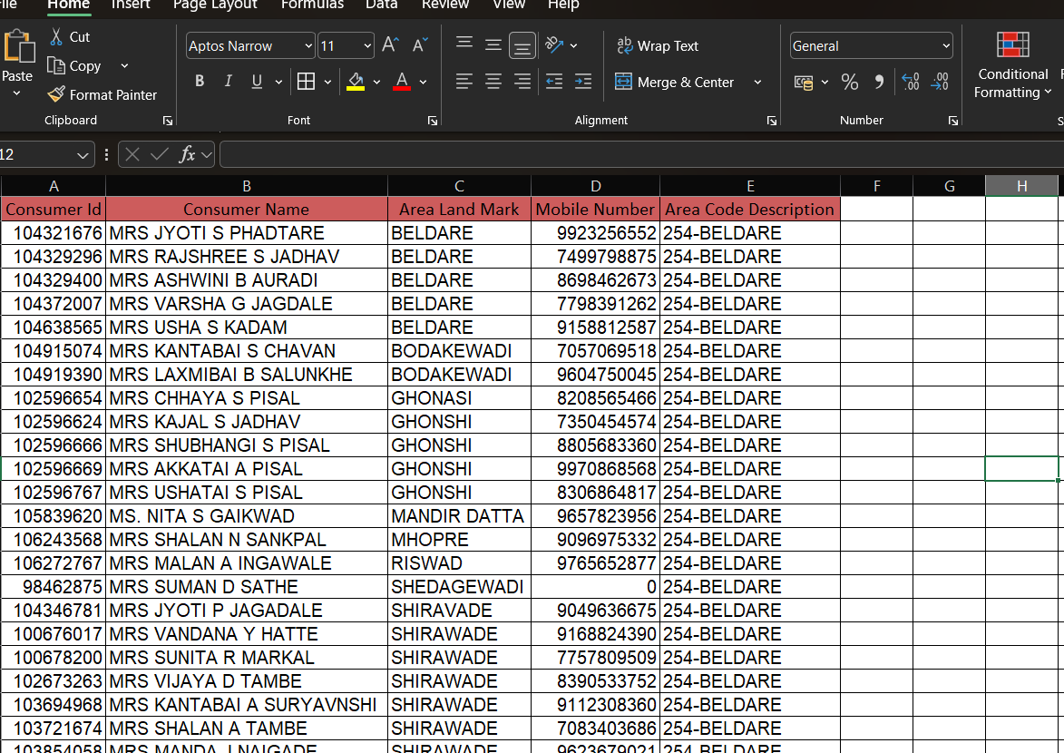Toggle Italic formatting
This screenshot has height=753, width=1064.
point(228,83)
